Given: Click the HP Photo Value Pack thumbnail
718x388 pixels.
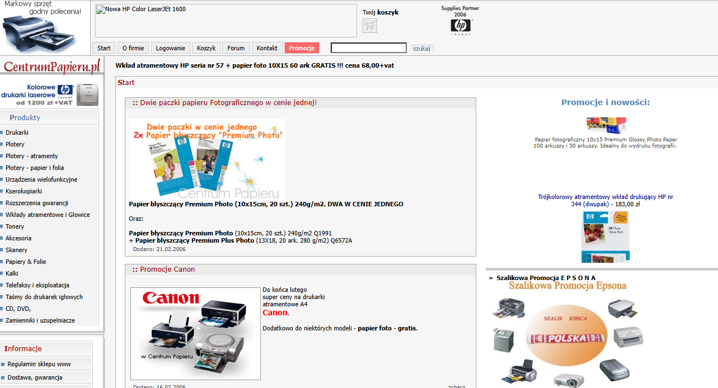Looking at the screenshot, I should 606,237.
